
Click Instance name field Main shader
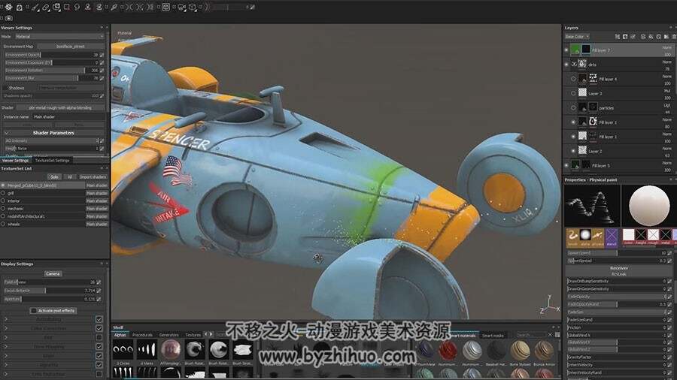pyautogui.click(x=68, y=116)
